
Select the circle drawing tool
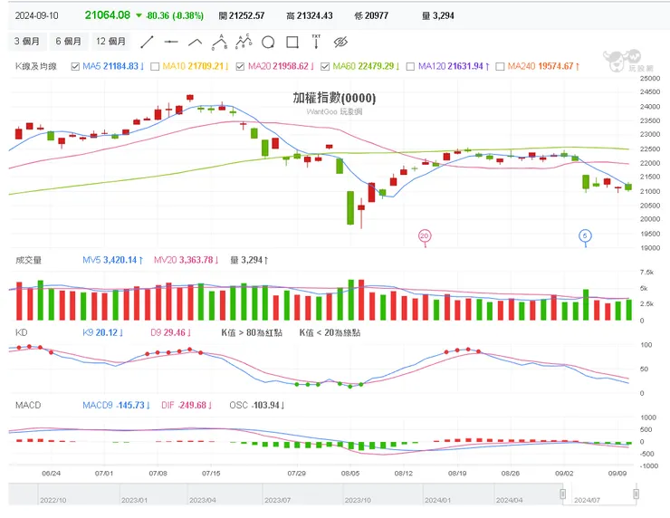click(268, 43)
